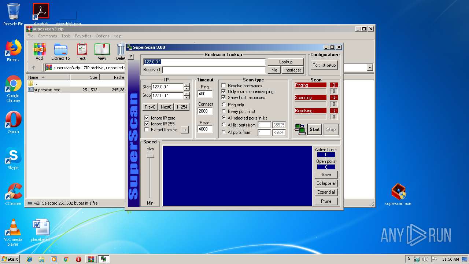
Task: Click the NextC button
Action: 166,107
